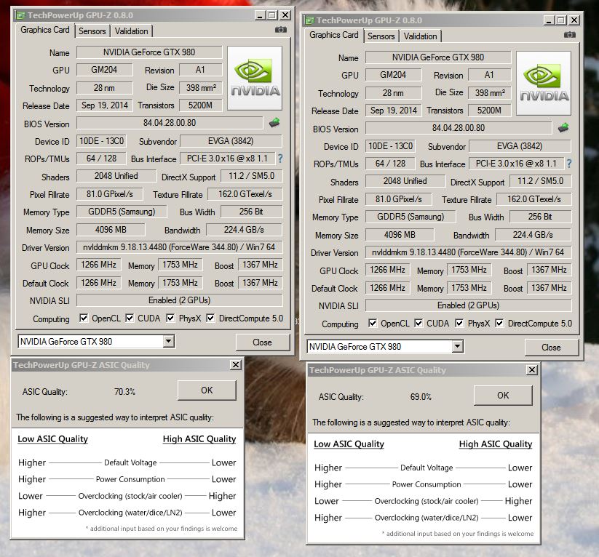The height and width of the screenshot is (557, 599).
Task: Click NVIDIA logo in left GPU-Z window
Action: [255, 79]
